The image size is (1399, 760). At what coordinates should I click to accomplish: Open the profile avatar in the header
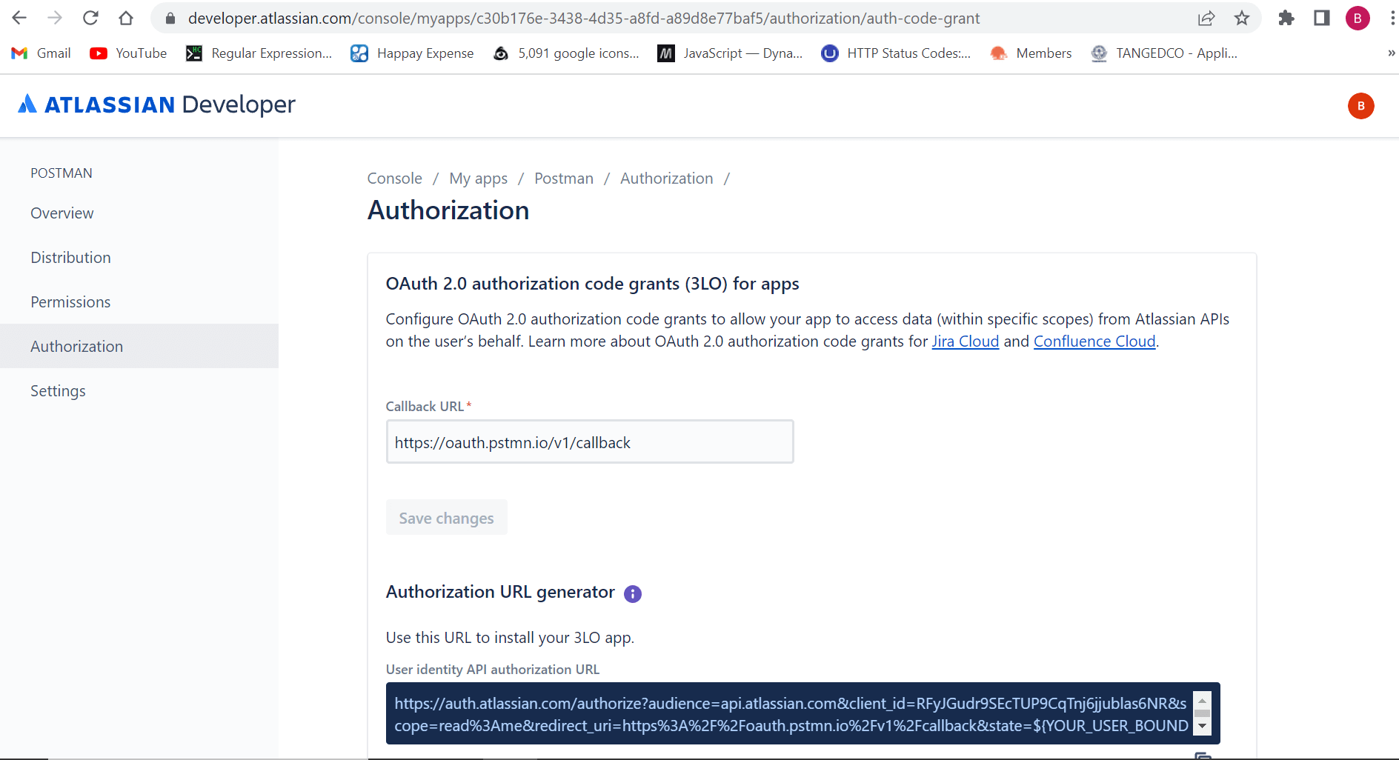pyautogui.click(x=1360, y=106)
